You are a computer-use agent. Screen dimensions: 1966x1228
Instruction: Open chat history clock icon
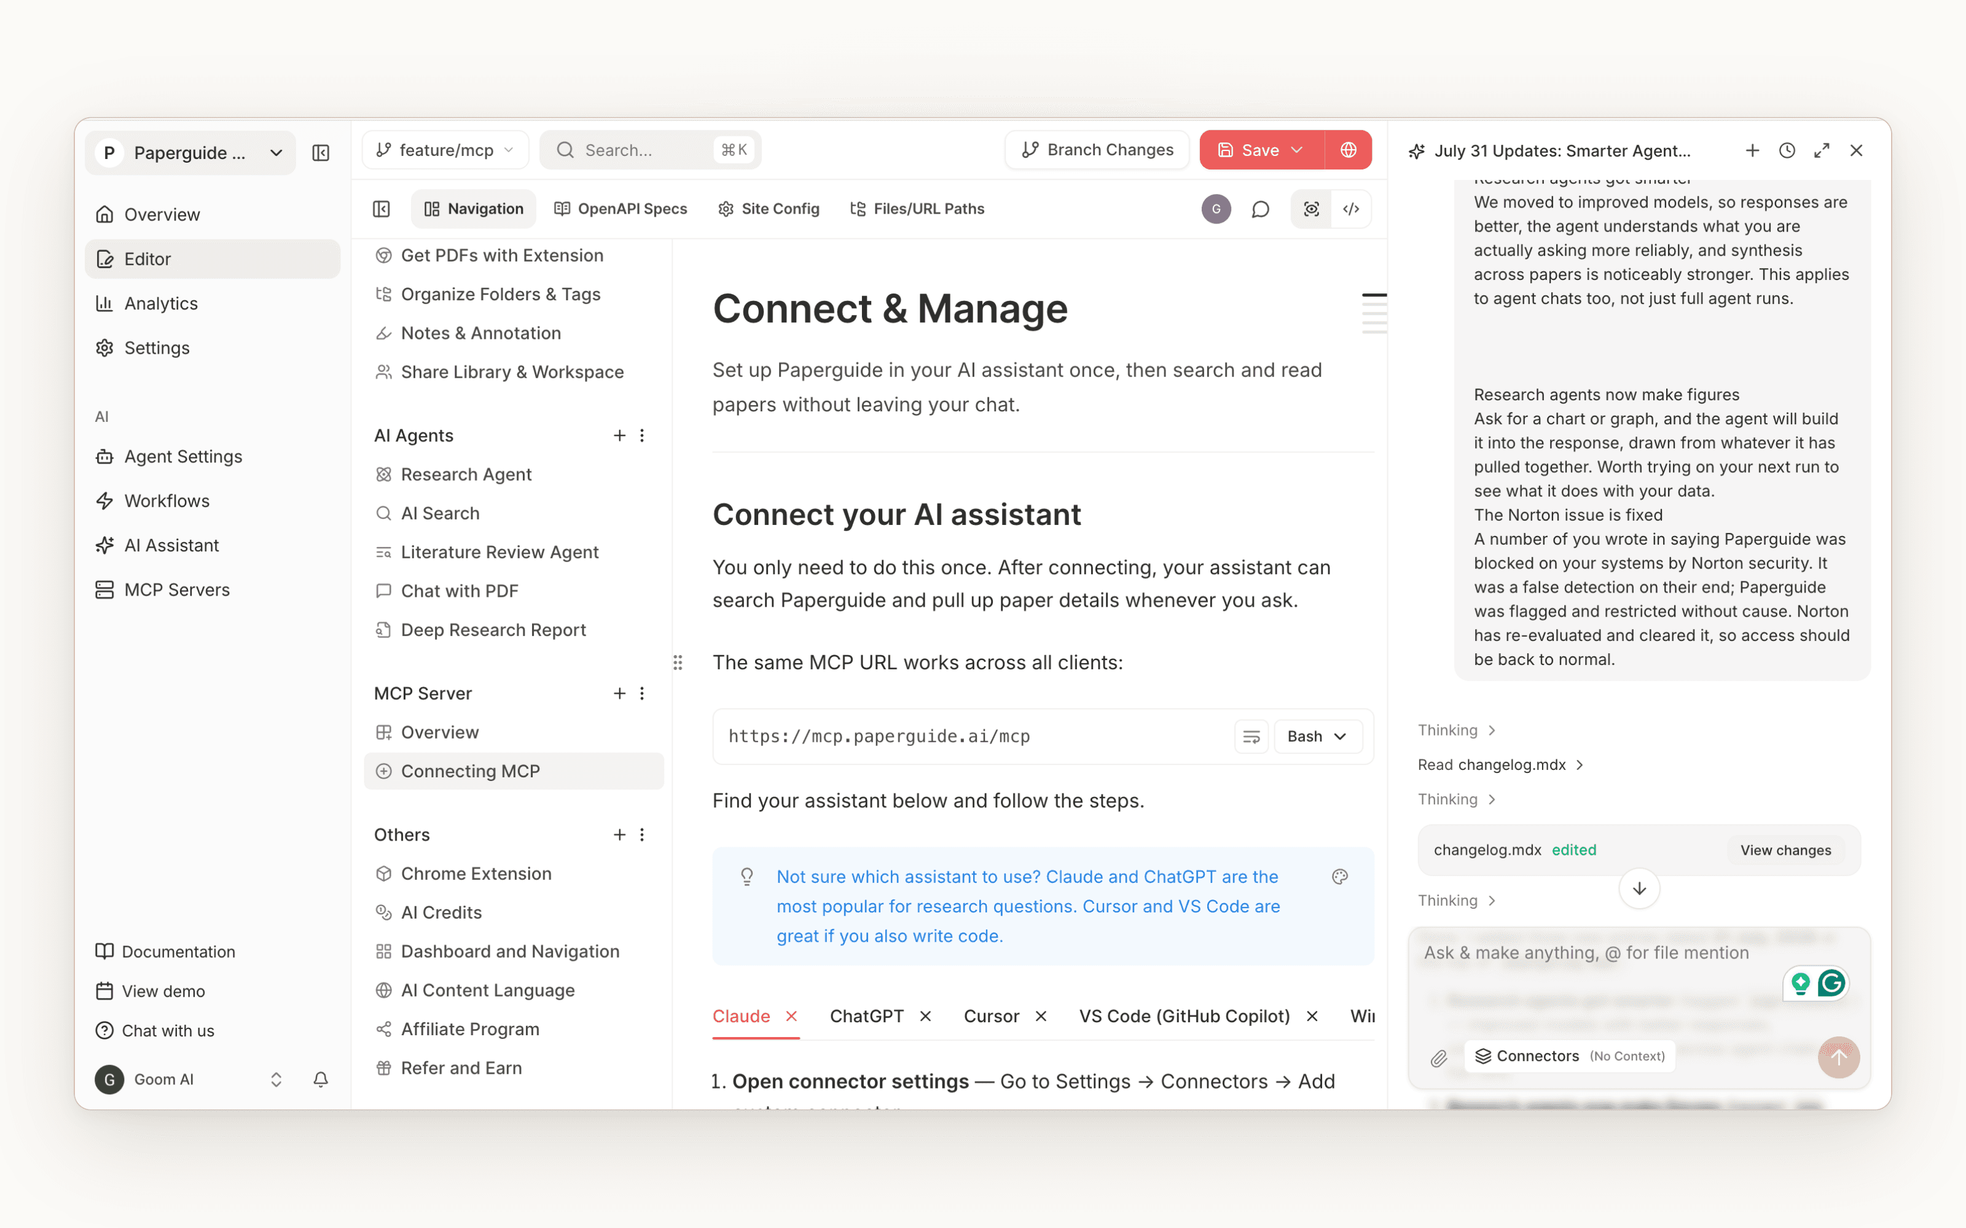[1787, 150]
